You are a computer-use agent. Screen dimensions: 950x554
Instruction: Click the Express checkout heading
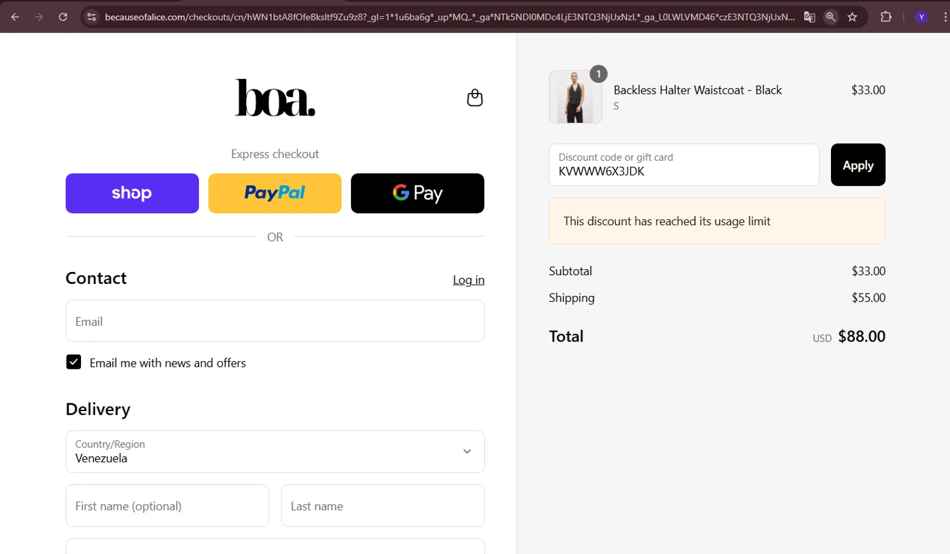click(x=275, y=154)
